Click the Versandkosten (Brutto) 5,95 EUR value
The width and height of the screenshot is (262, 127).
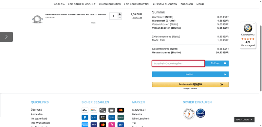223,28
